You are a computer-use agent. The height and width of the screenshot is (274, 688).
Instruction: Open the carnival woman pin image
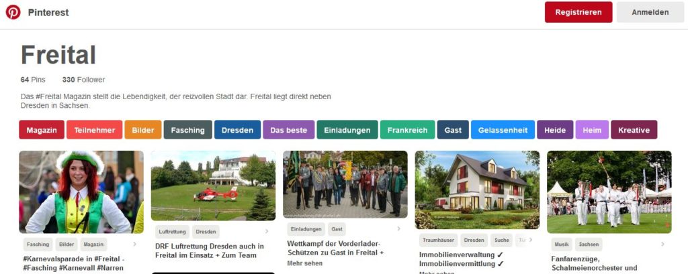pos(81,192)
